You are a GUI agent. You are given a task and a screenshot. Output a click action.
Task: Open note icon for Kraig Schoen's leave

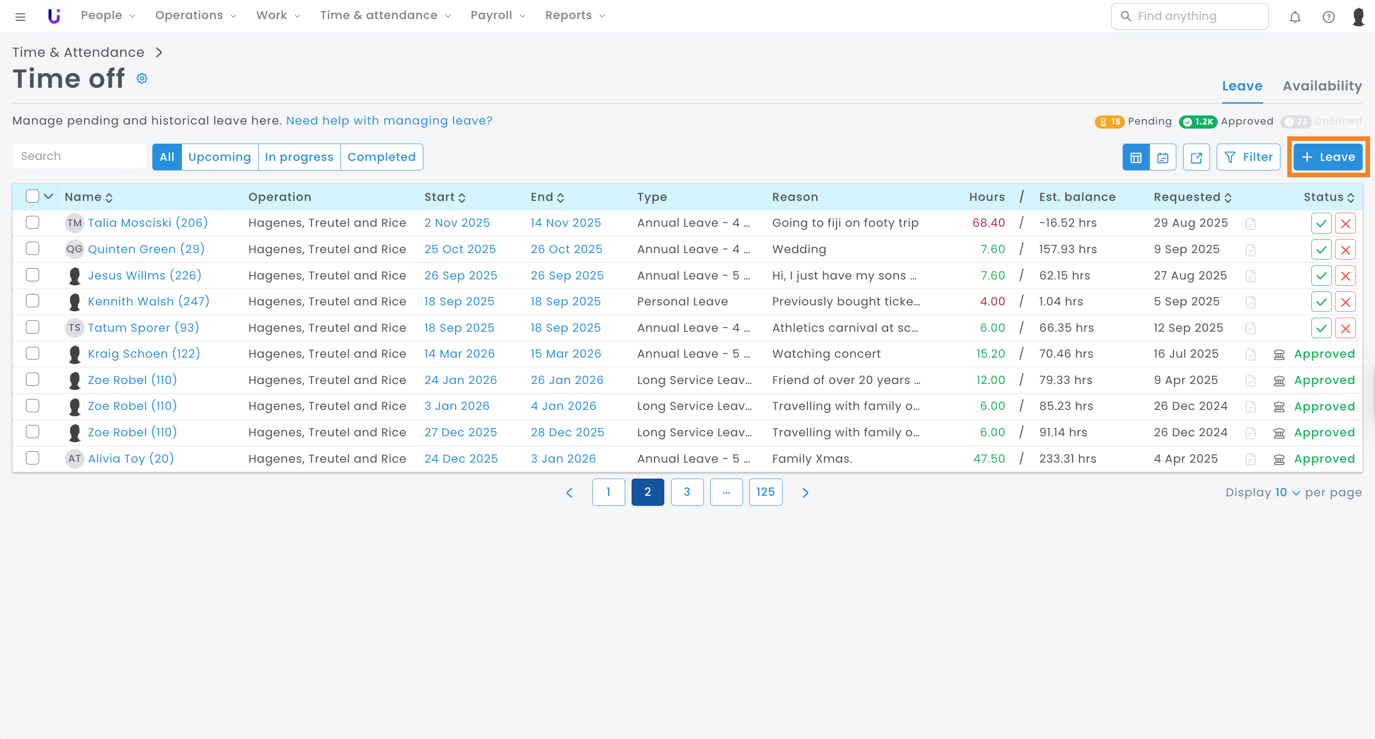[1250, 355]
